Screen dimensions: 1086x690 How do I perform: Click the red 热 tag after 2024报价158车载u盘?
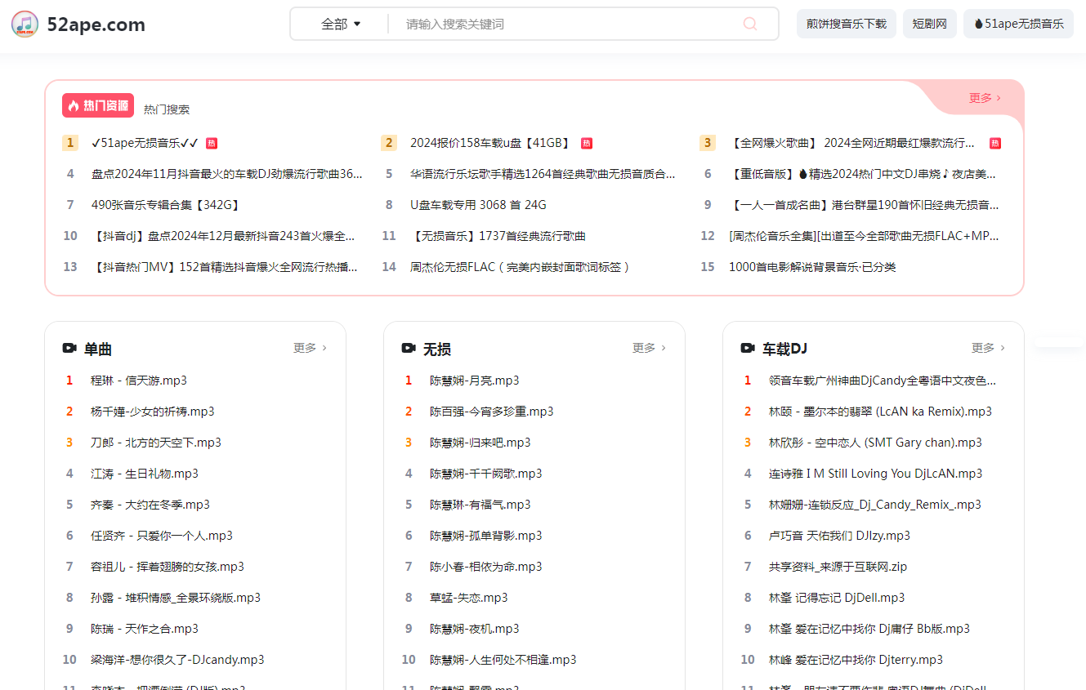tap(587, 143)
